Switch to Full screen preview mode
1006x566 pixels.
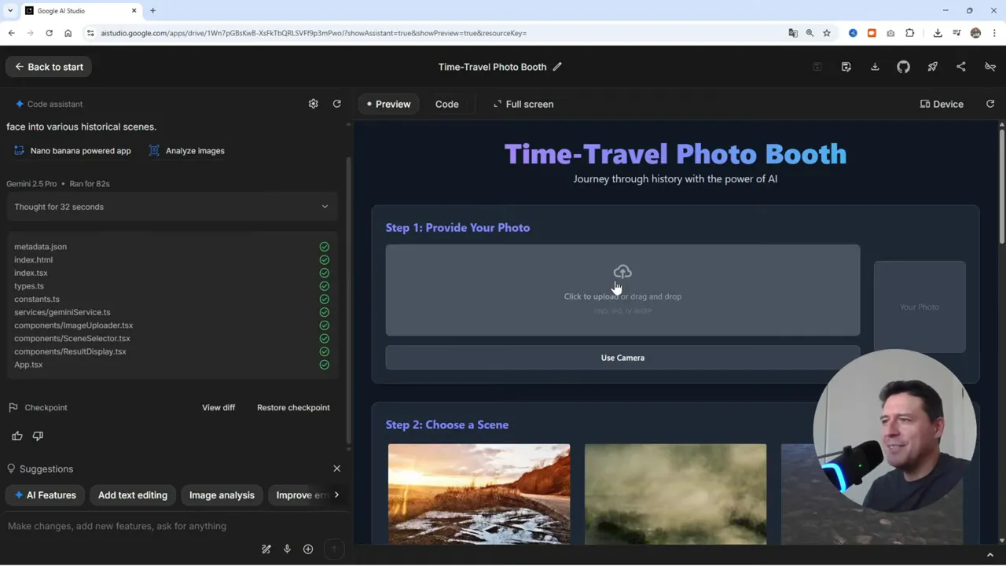point(523,104)
